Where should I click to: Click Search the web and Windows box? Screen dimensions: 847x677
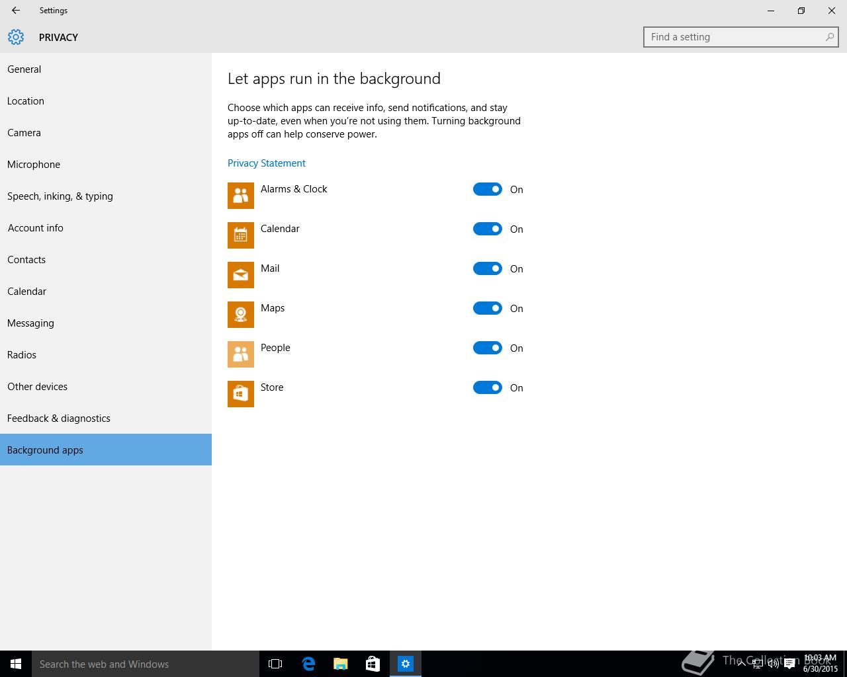pyautogui.click(x=146, y=664)
